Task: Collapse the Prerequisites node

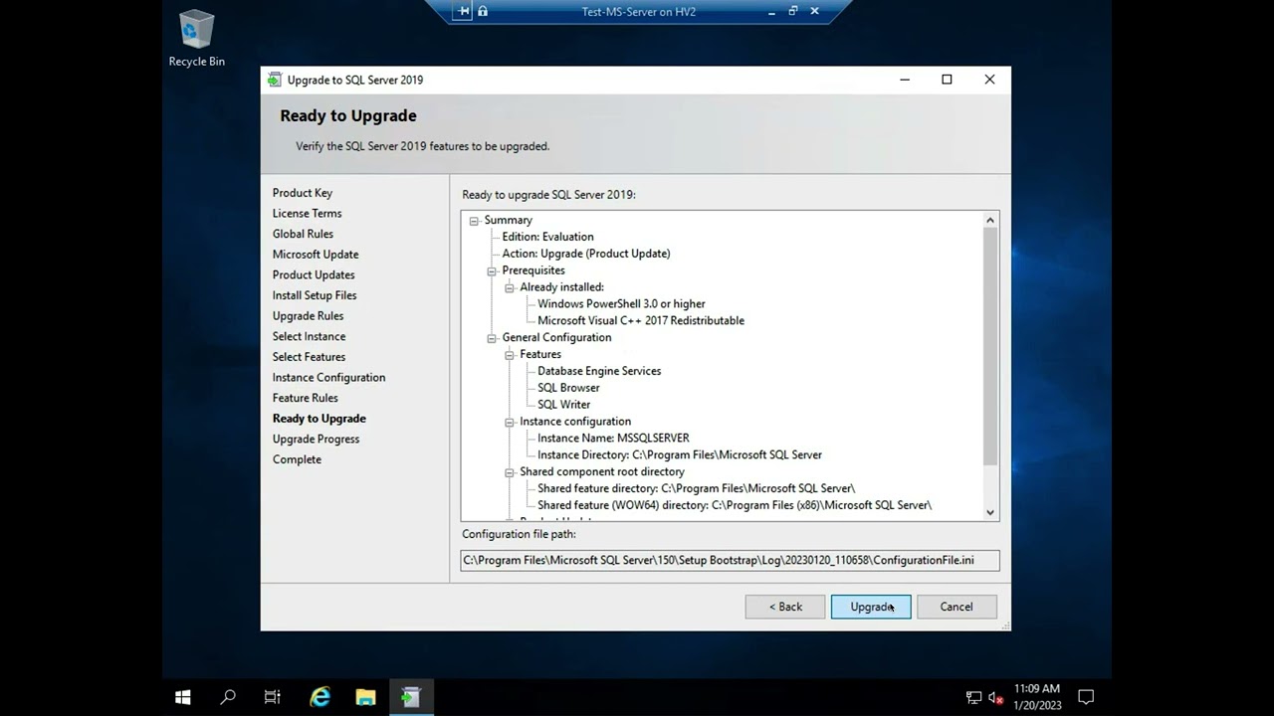Action: click(492, 270)
